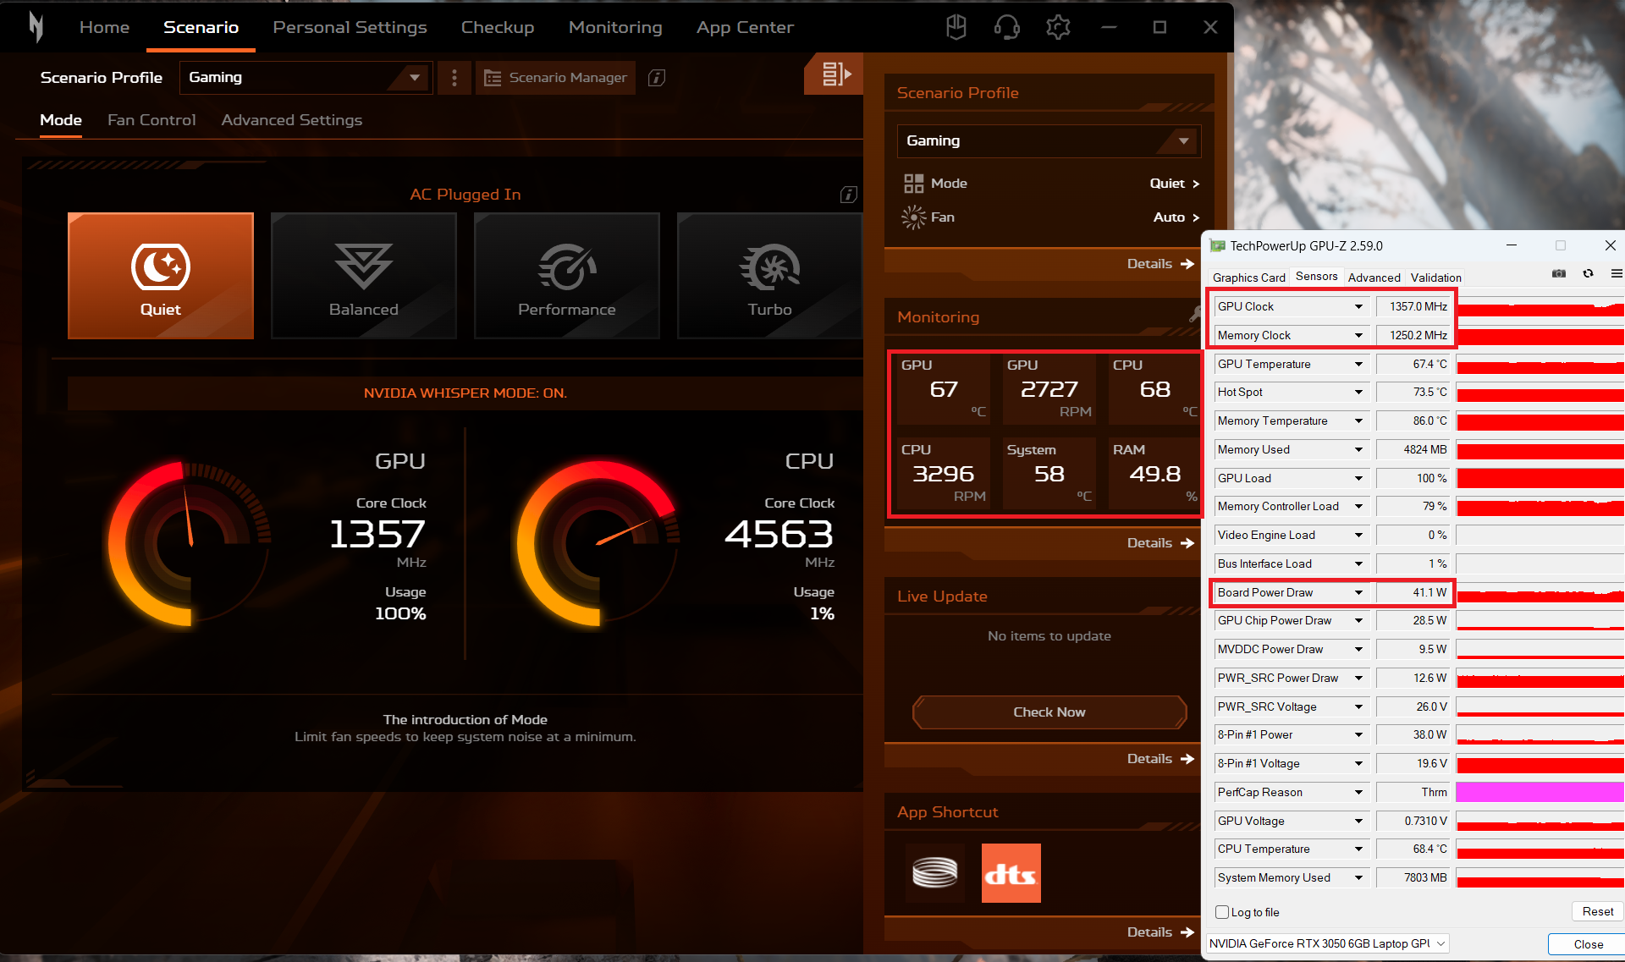Viewport: 1625px width, 962px height.
Task: Enable Log to file checkbox
Action: point(1222,912)
